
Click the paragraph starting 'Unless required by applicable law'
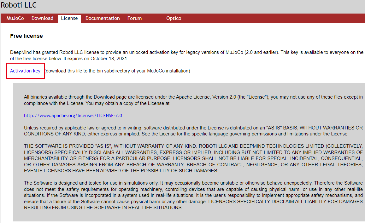point(193,131)
